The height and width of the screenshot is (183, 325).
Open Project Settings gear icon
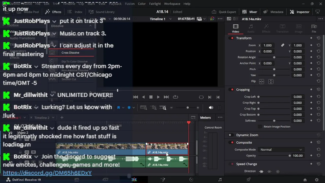pyautogui.click(x=317, y=180)
